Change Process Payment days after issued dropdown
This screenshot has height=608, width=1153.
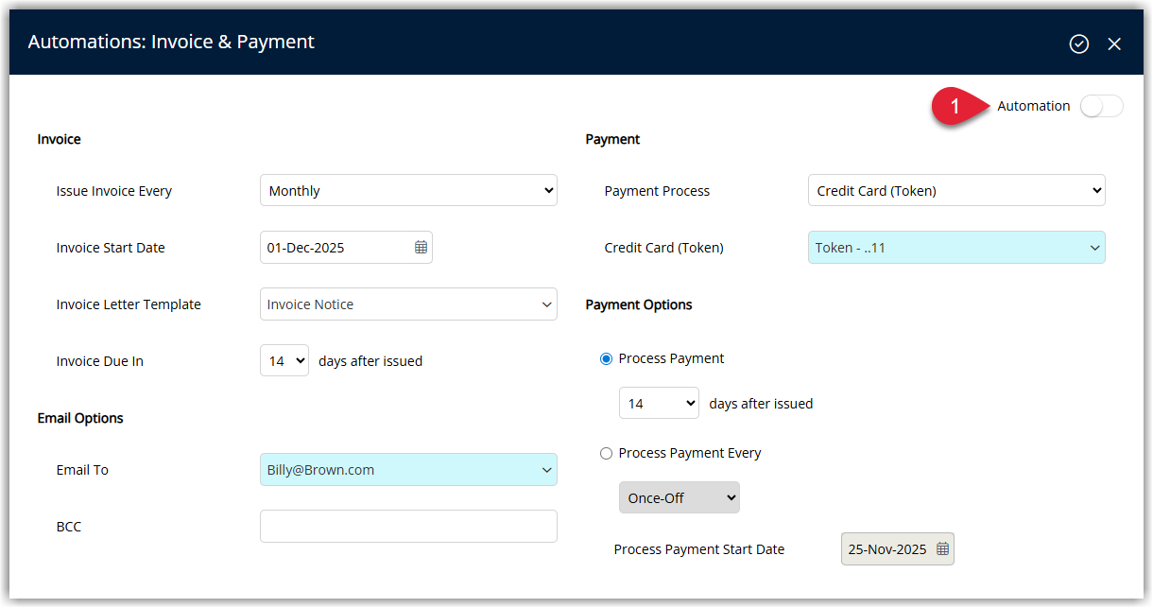pos(659,403)
